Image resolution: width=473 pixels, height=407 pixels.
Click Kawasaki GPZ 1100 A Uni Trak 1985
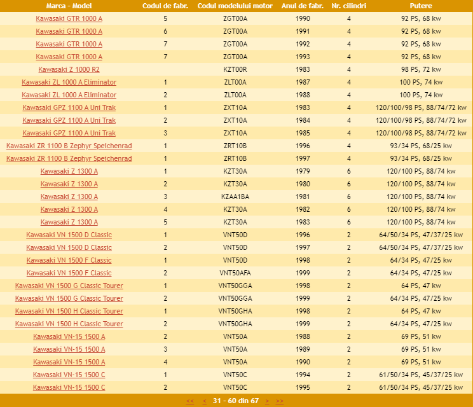click(69, 133)
